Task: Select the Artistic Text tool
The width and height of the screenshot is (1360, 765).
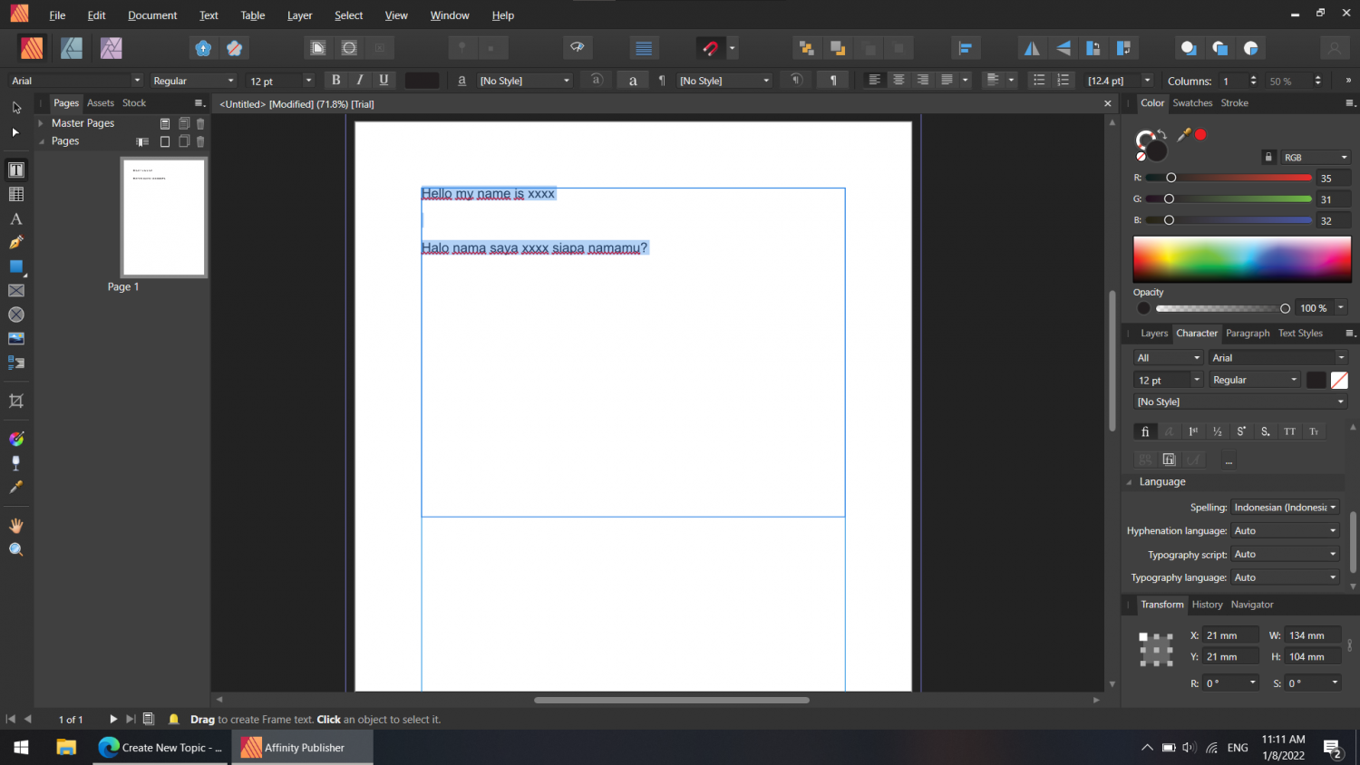Action: coord(15,218)
